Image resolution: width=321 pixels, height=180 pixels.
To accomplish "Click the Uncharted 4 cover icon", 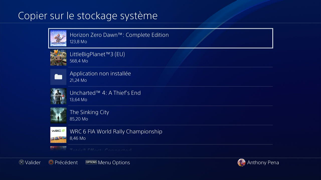I will [58, 96].
